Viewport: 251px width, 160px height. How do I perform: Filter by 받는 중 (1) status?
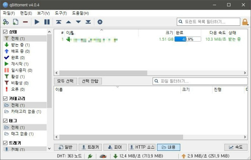(x=25, y=45)
